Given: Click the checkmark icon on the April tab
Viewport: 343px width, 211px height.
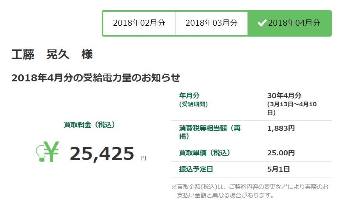Looking at the screenshot, I should [262, 23].
